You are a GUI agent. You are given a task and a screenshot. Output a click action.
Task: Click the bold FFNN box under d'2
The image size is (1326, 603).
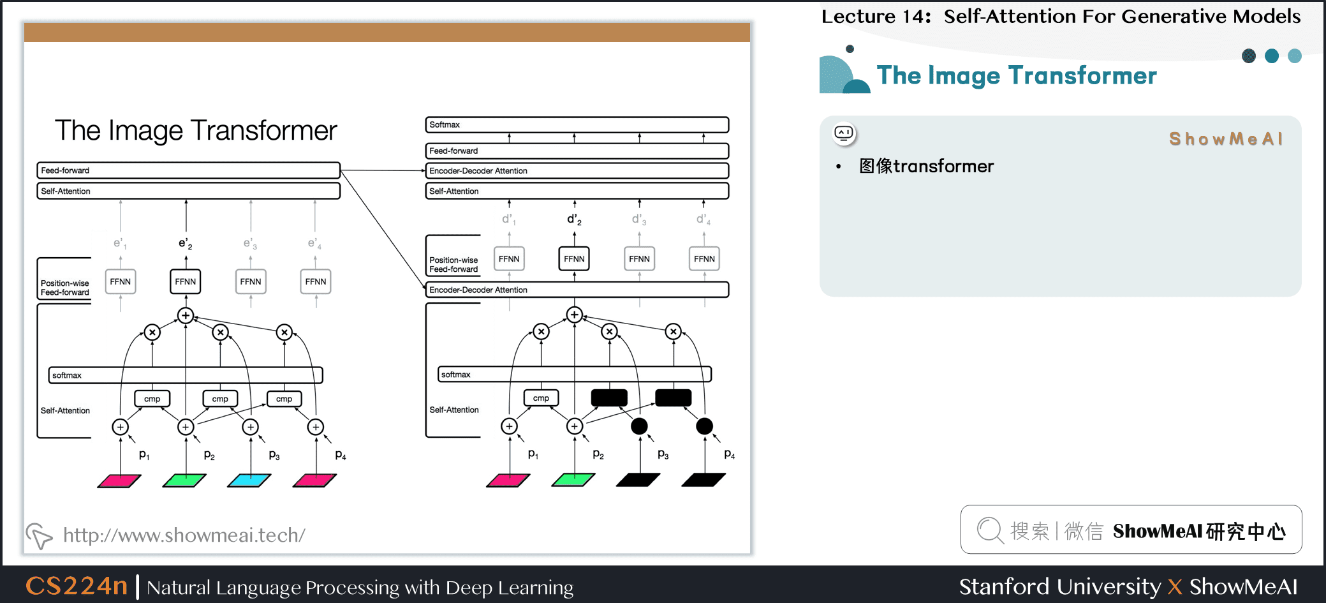click(x=574, y=258)
